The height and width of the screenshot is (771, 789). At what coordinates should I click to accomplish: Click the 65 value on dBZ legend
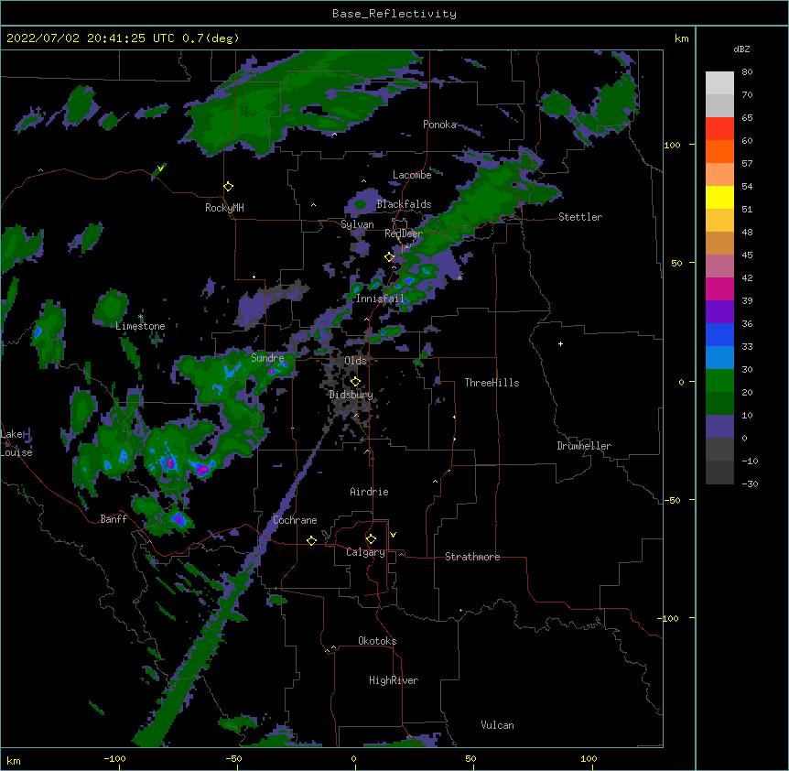[747, 118]
